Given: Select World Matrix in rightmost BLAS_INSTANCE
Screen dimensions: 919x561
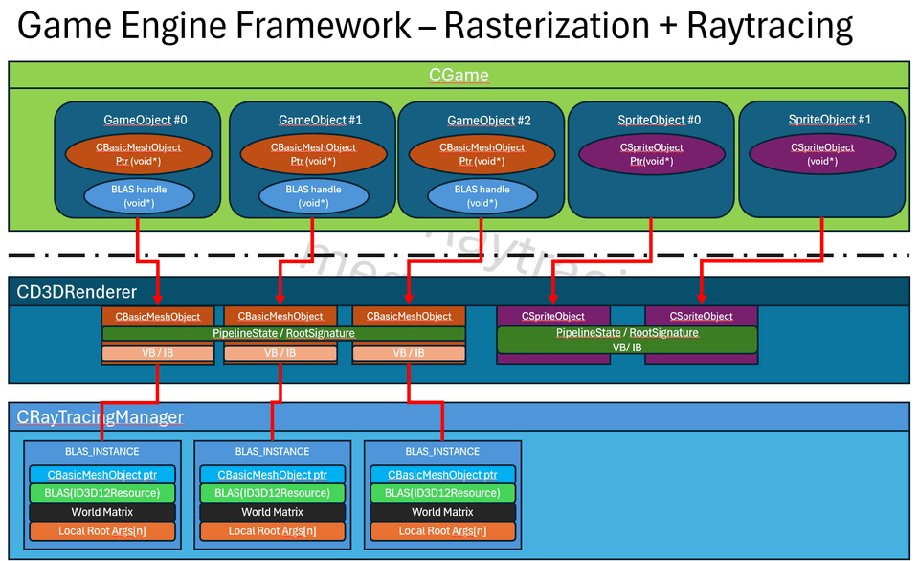Looking at the screenshot, I should point(442,512).
